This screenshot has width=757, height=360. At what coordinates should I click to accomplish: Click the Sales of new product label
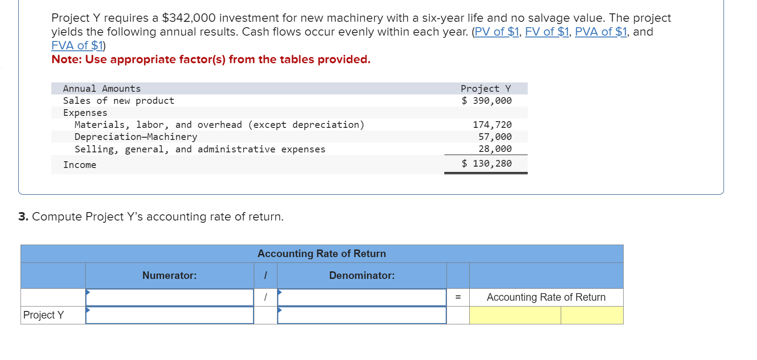(x=119, y=101)
